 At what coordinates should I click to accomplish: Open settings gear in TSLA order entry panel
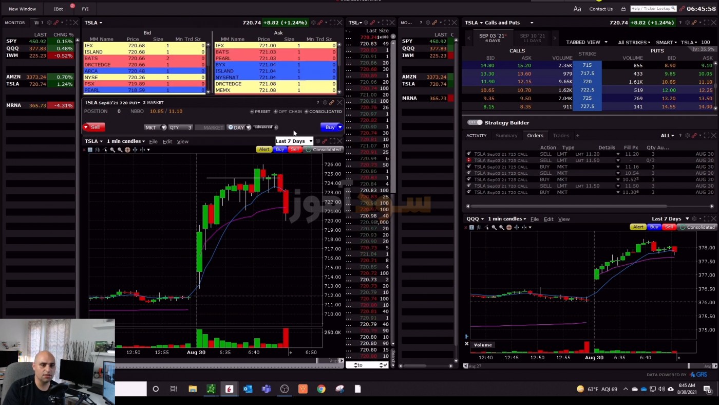tap(325, 102)
